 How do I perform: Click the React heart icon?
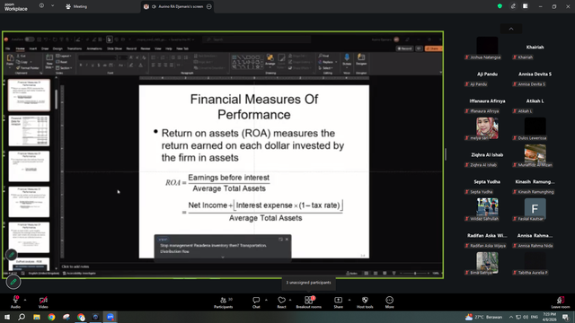point(281,300)
